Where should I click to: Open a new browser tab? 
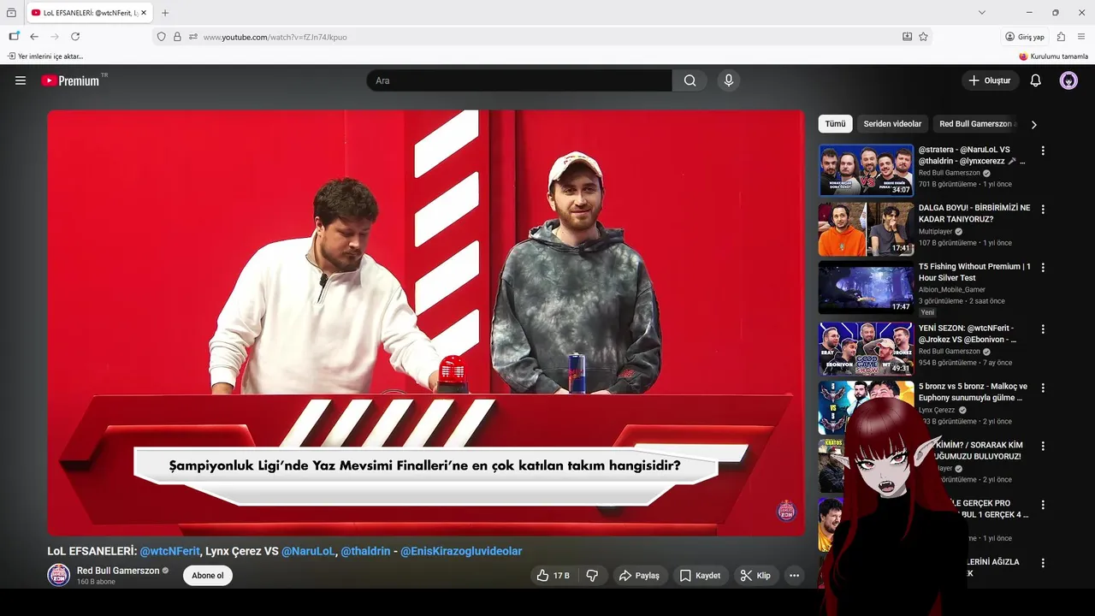pyautogui.click(x=165, y=13)
